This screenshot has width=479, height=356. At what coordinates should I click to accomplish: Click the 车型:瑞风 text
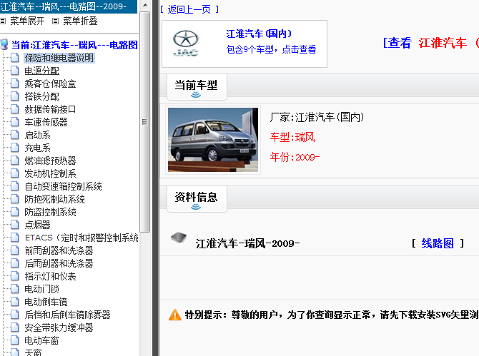pyautogui.click(x=292, y=137)
